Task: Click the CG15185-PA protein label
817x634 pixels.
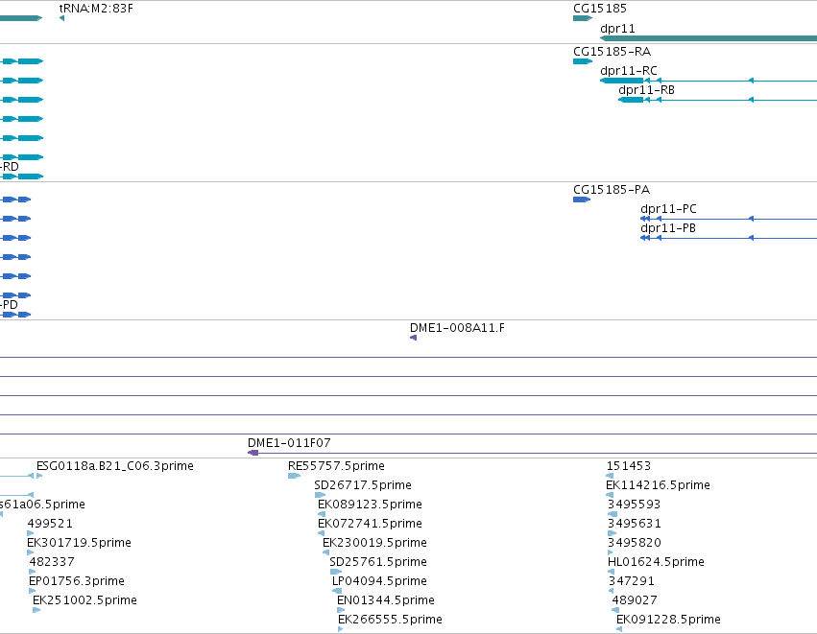Action: (x=612, y=190)
